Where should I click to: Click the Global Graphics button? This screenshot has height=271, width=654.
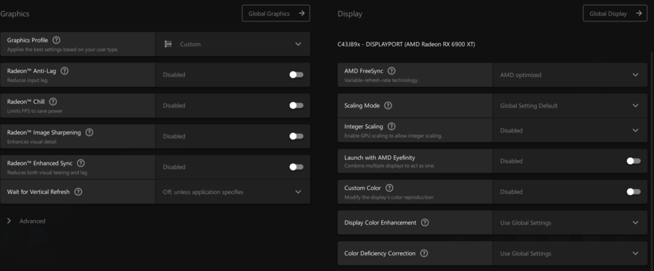point(275,13)
